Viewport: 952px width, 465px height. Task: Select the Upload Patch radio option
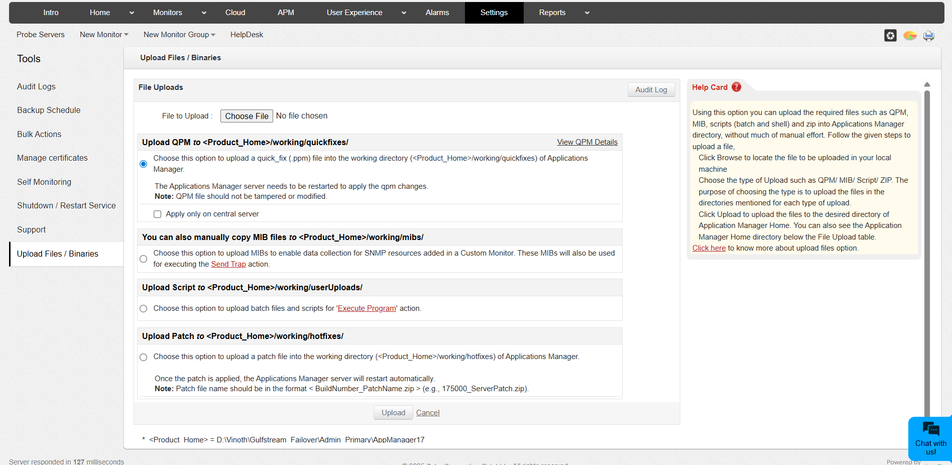click(x=144, y=357)
